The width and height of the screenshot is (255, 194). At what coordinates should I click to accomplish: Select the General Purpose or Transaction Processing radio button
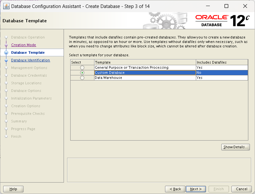point(82,67)
